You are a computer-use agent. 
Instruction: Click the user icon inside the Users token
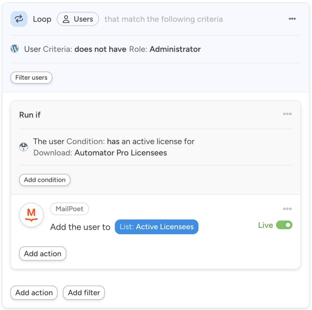tap(66, 19)
